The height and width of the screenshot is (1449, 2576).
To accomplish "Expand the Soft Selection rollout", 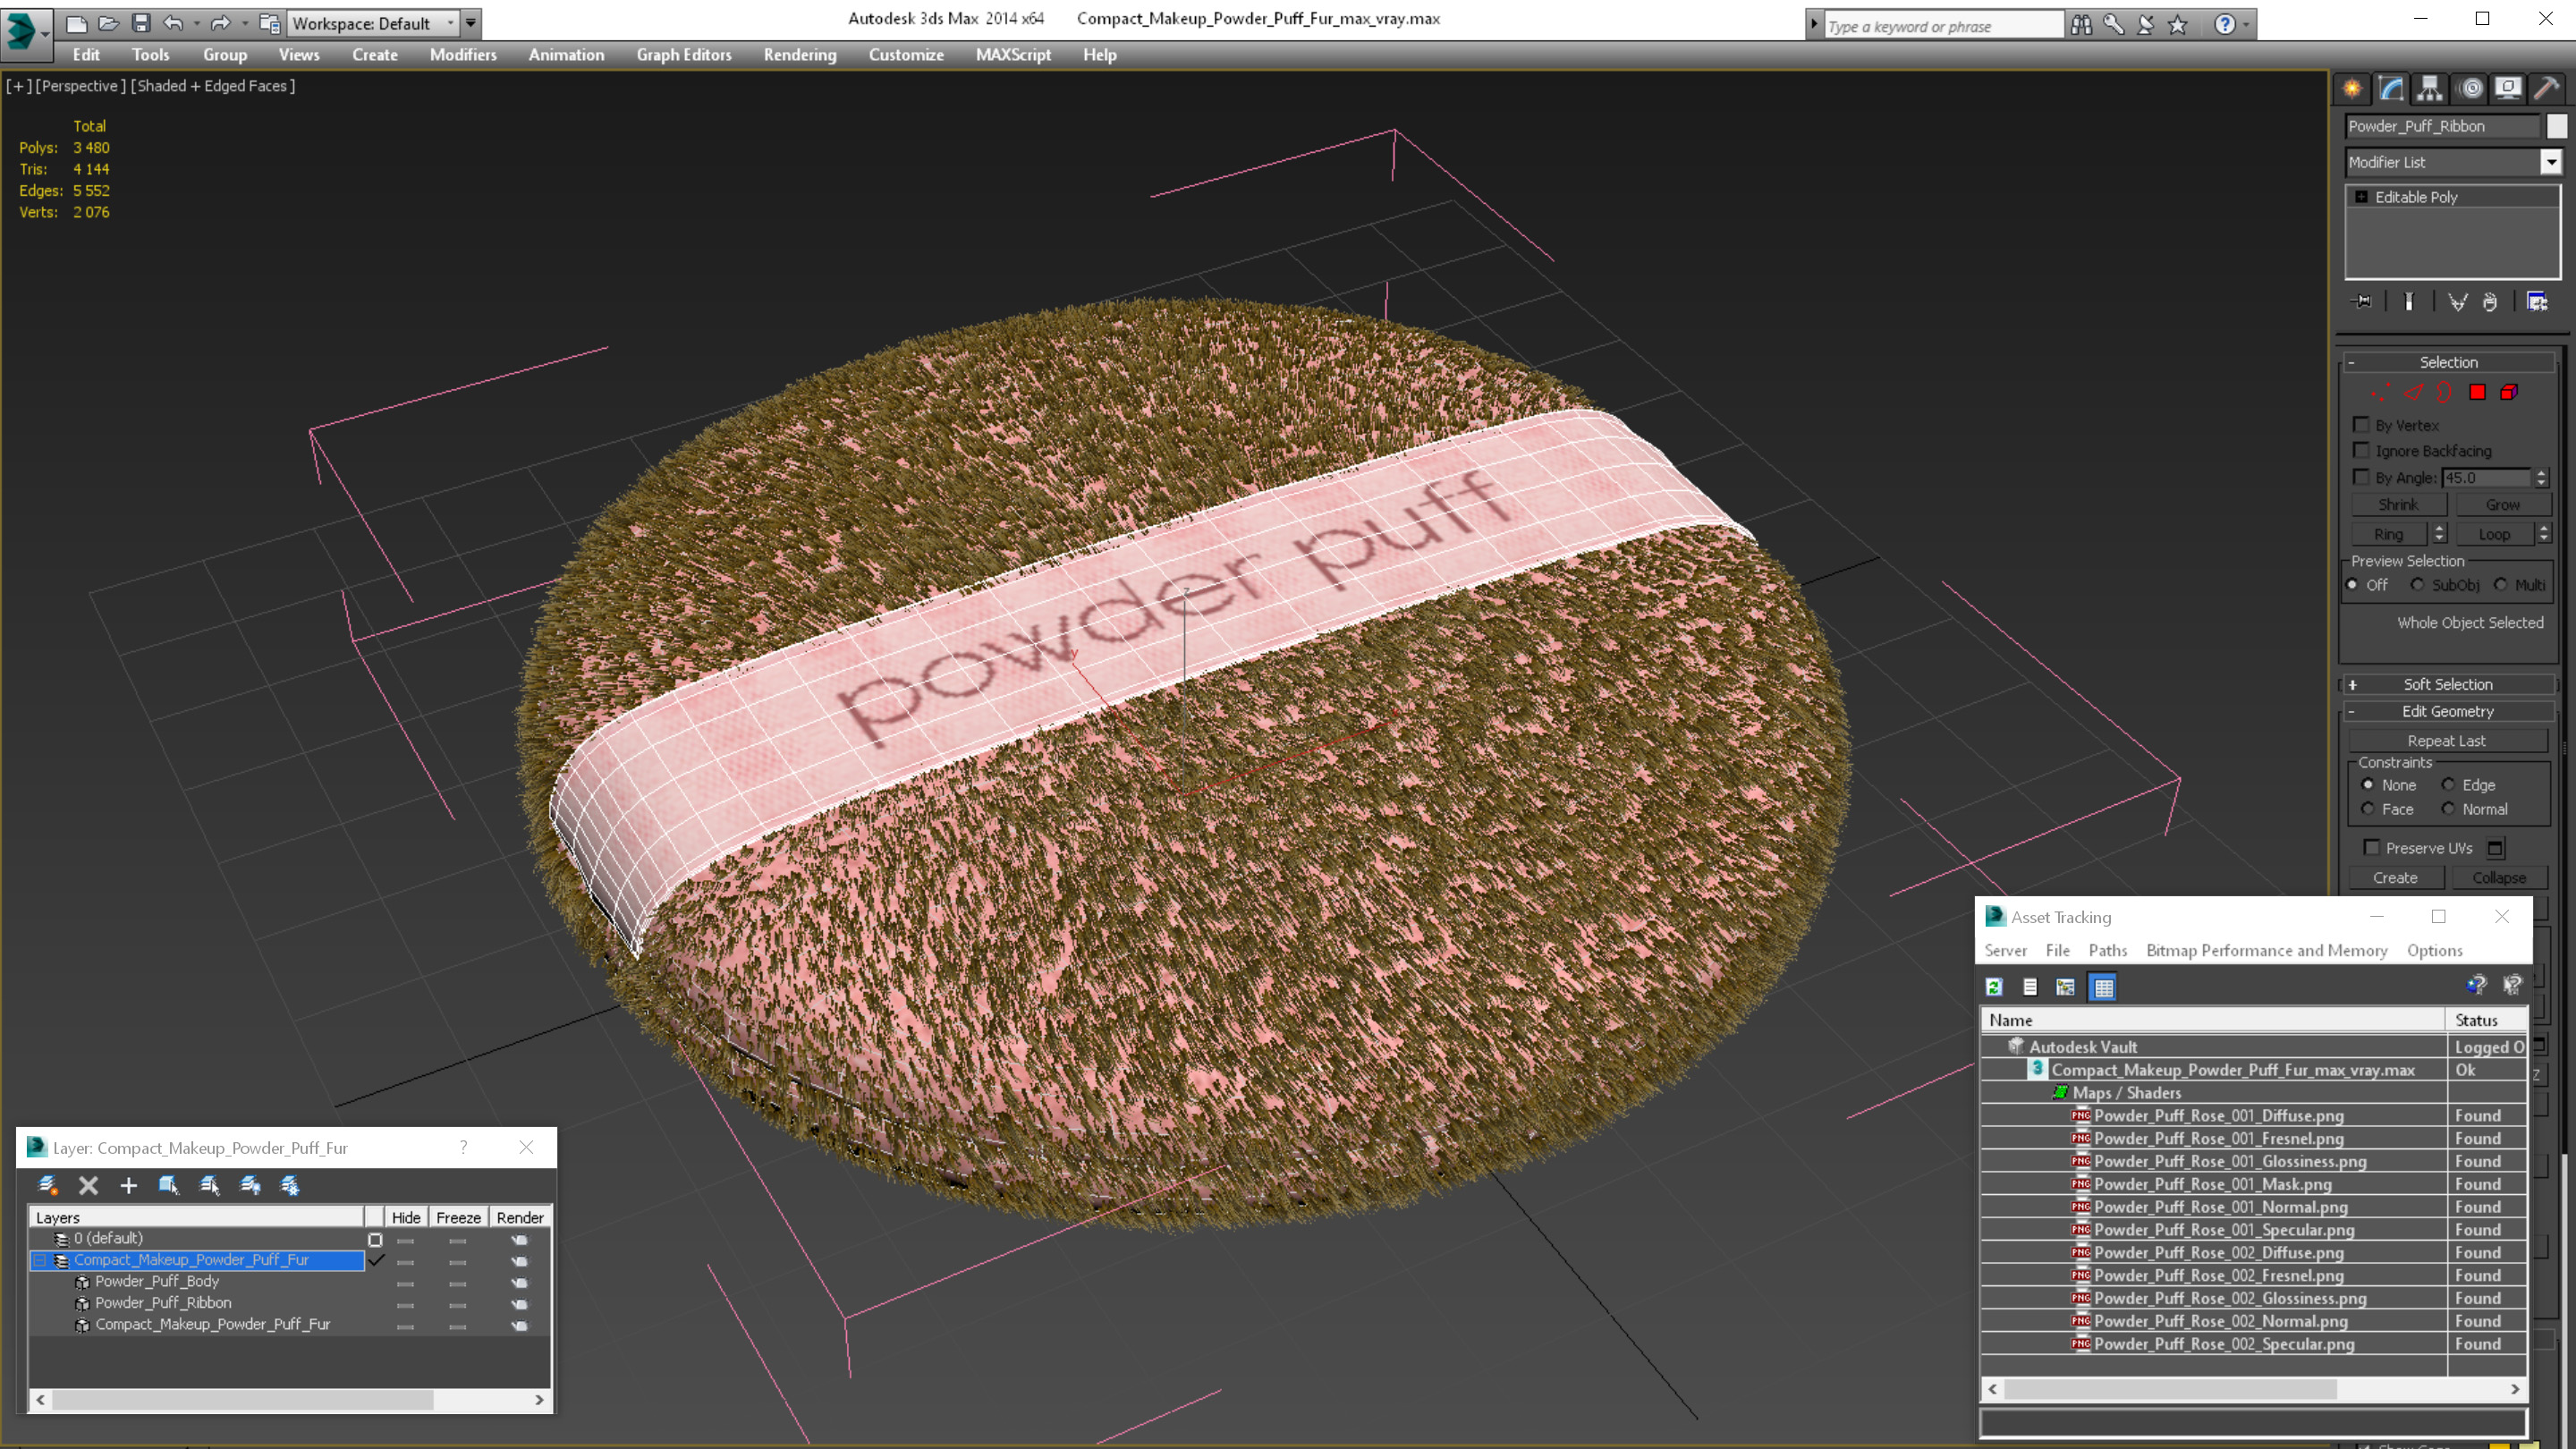I will point(2447,684).
